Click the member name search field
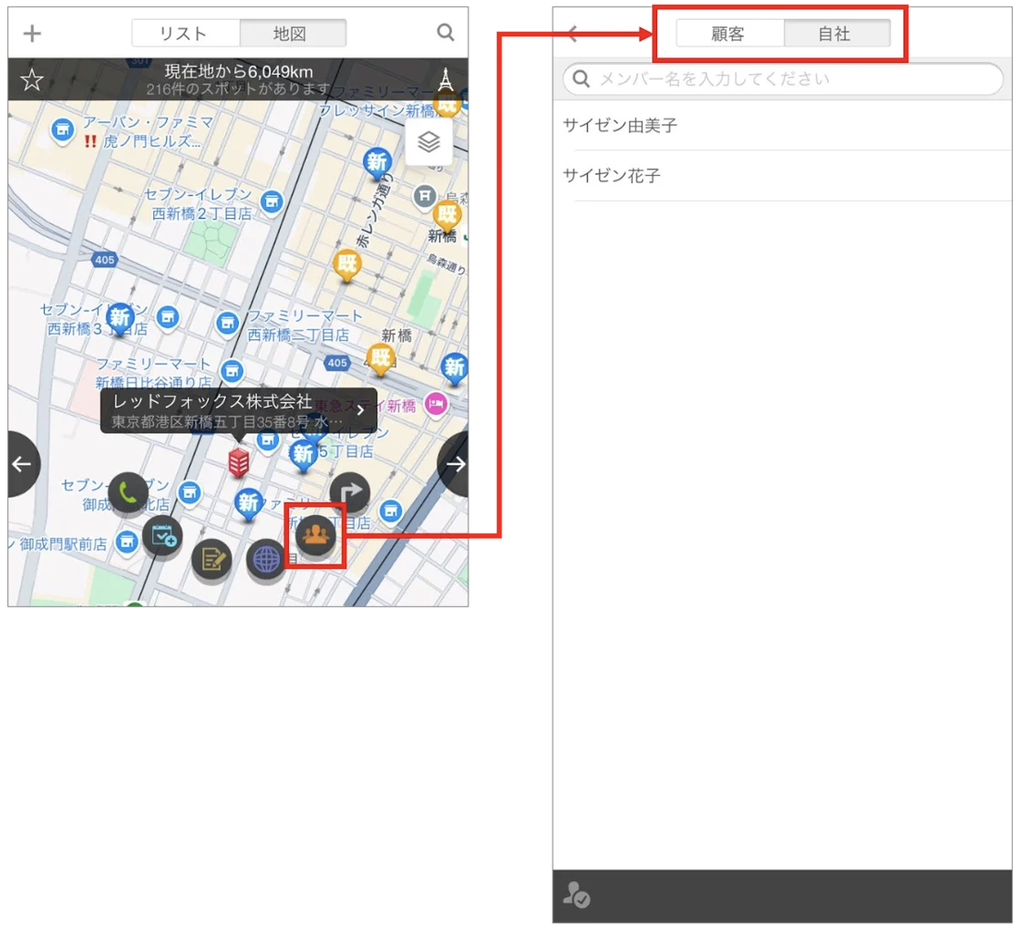Screen dimensions: 1032x939 [783, 79]
